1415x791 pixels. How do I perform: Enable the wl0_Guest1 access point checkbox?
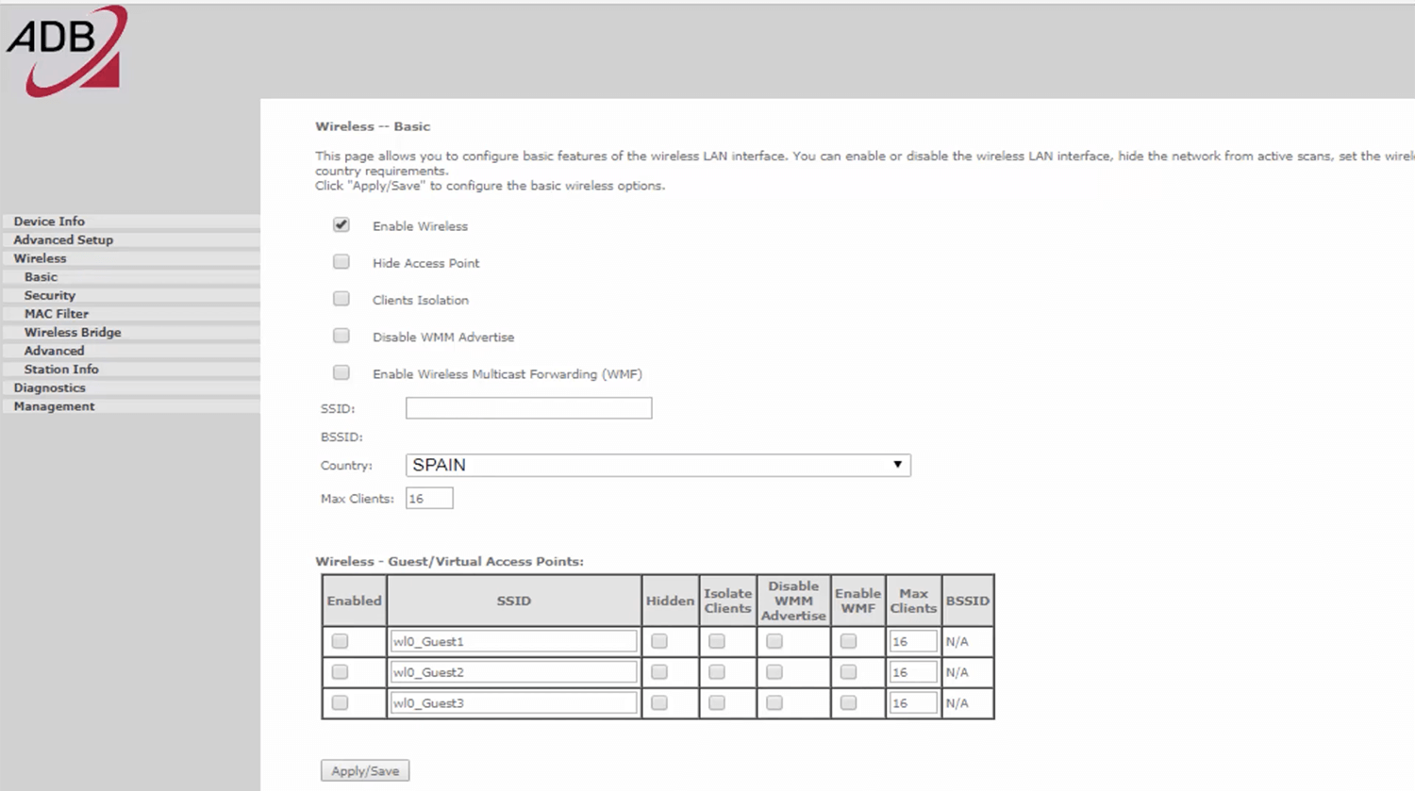point(340,641)
